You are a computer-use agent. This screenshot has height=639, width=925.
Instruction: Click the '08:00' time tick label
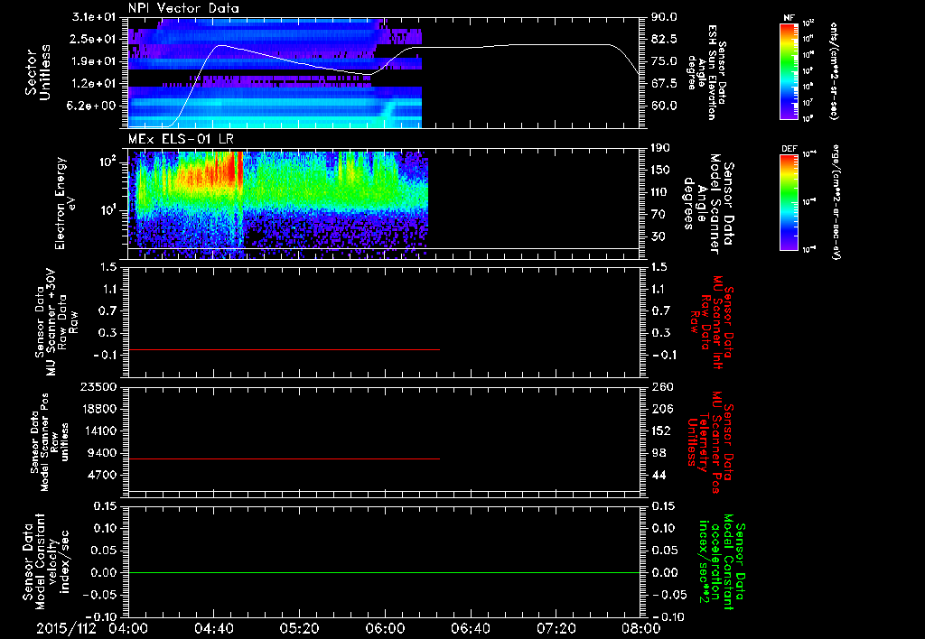click(641, 628)
